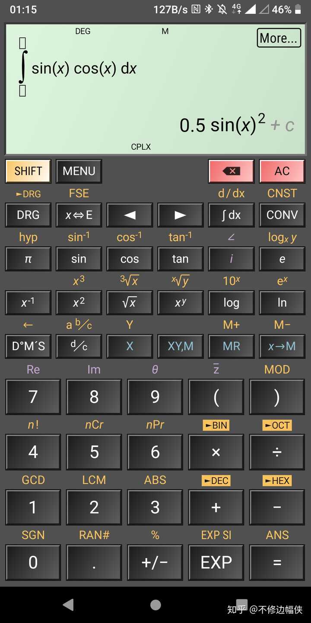
Task: Tap the integral expression in the display
Action: coord(78,67)
